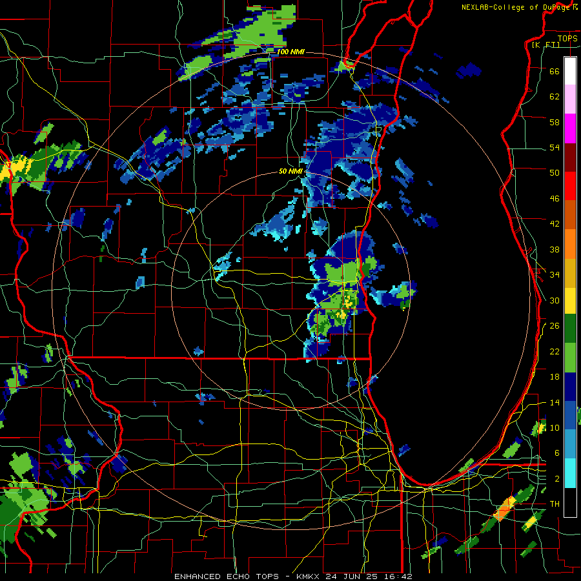Screen dimensions: 581x581
Task: Click the 6 legend scale value
Action: pos(557,453)
